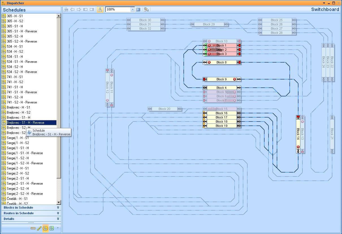Switch to Blocks view icon at the panel bottom
The height and width of the screenshot is (234, 342).
click(33, 228)
